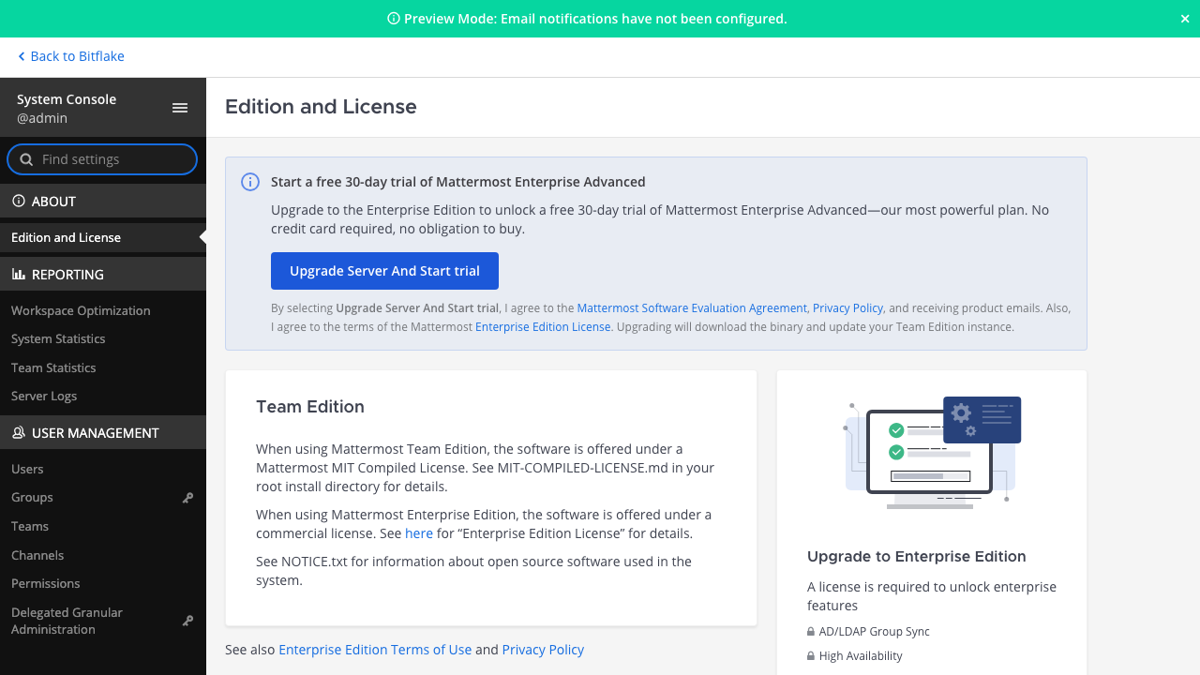This screenshot has height=675, width=1200.
Task: Click the lock icon beside High Availability
Action: tap(811, 656)
